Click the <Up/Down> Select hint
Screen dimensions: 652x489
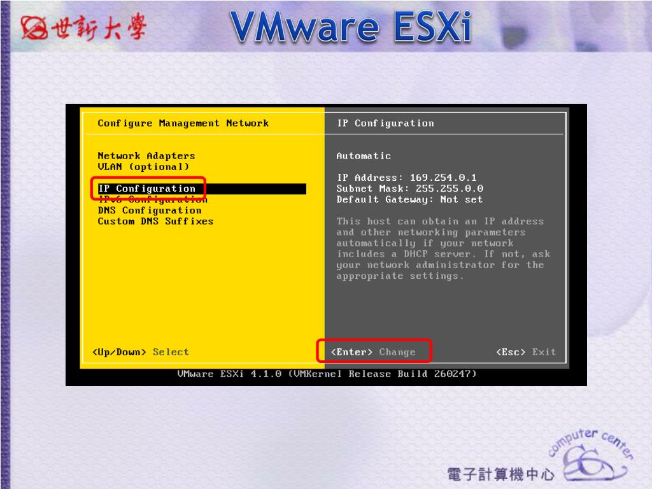(x=141, y=352)
